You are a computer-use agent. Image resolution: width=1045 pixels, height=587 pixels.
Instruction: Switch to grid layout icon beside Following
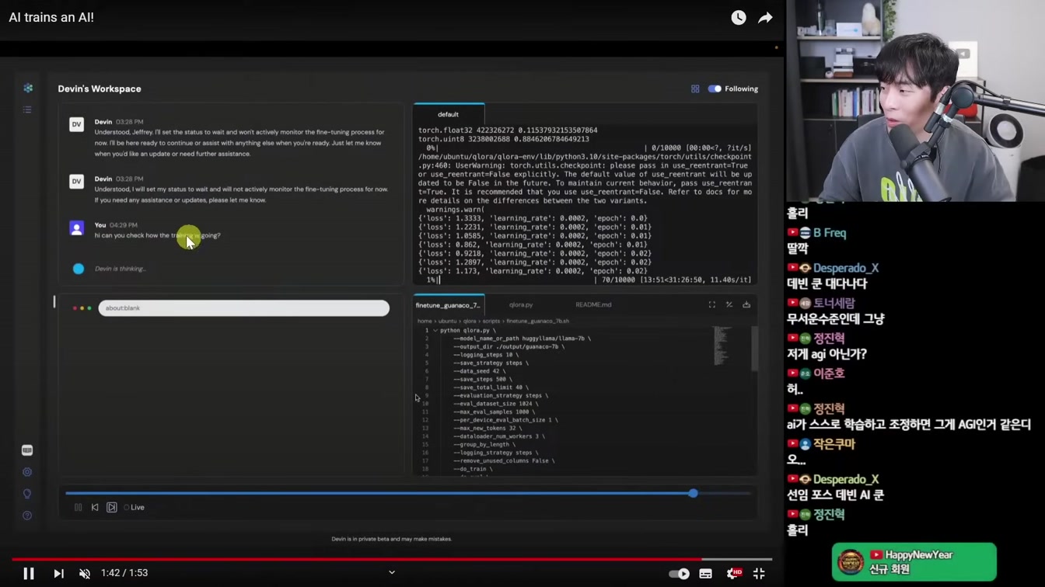pos(695,89)
